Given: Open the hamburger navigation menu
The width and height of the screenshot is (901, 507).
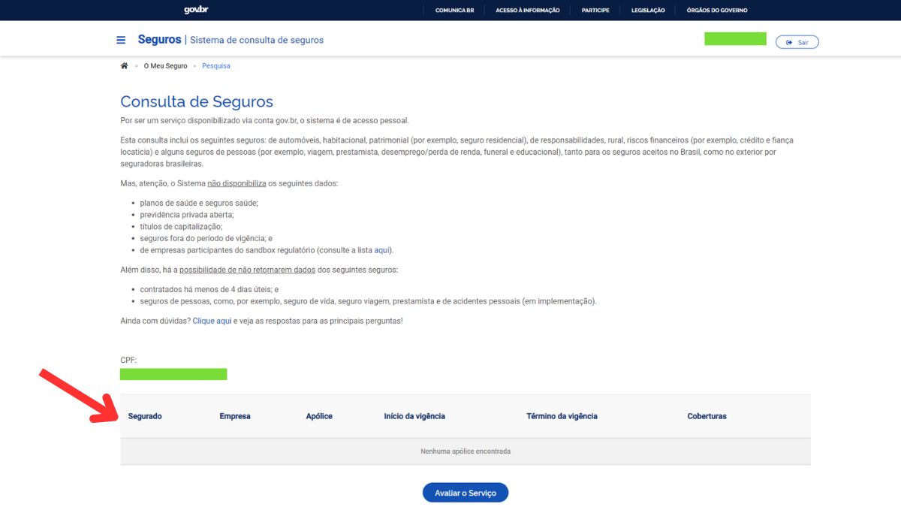Looking at the screenshot, I should (x=121, y=41).
